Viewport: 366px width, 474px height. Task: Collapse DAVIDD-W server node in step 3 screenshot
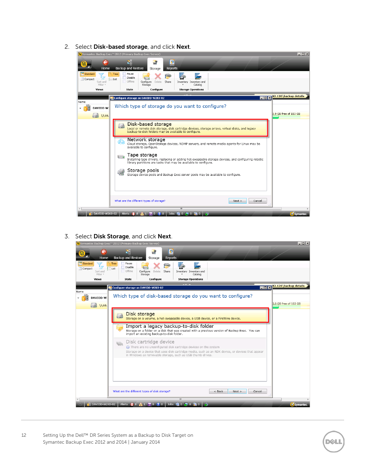click(x=78, y=298)
